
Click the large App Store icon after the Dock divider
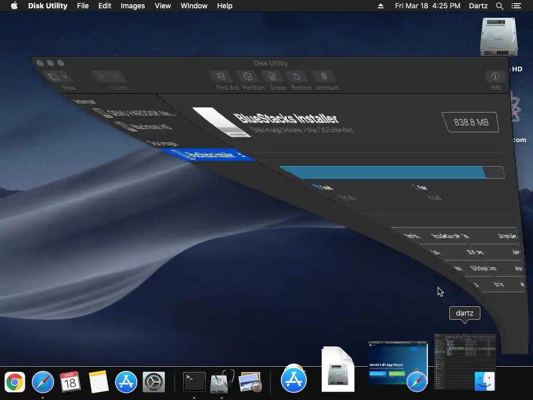coord(294,378)
